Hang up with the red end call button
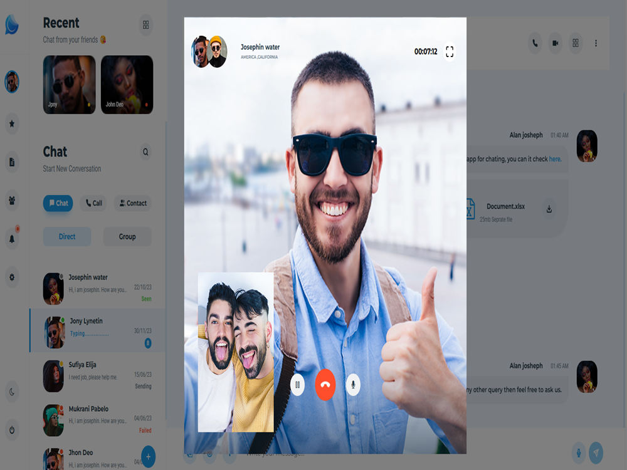 (325, 385)
